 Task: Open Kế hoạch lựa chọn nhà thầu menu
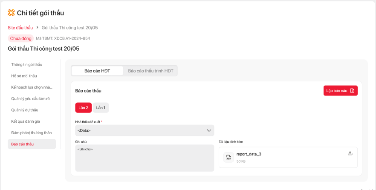[x=32, y=87]
